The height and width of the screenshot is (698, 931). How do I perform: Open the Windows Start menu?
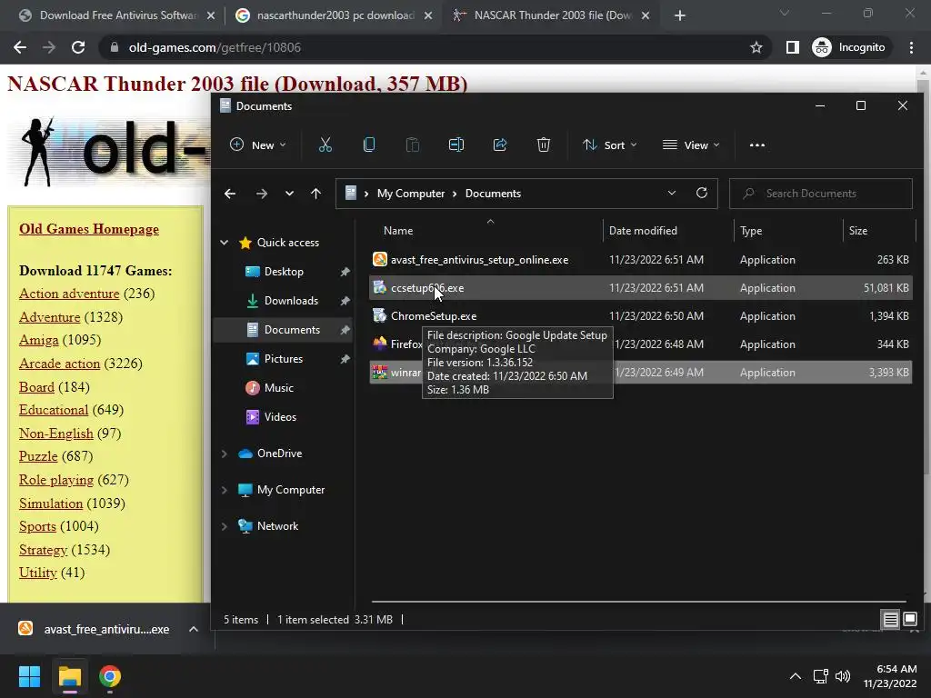(x=29, y=676)
